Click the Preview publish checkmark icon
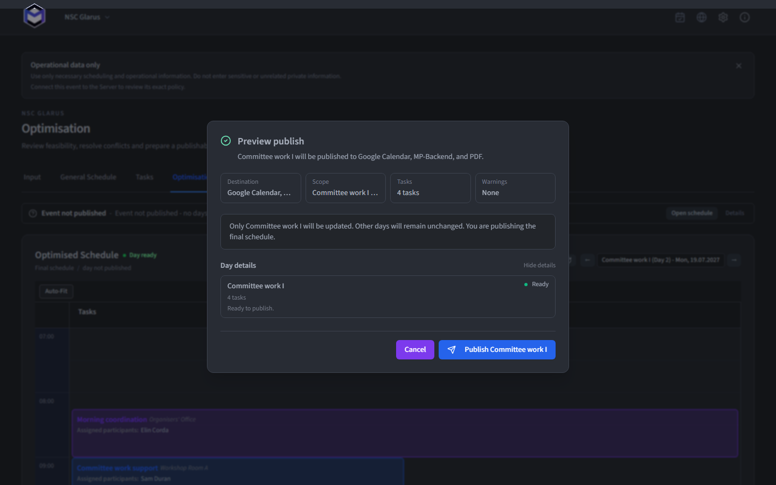The width and height of the screenshot is (776, 485). 226,141
